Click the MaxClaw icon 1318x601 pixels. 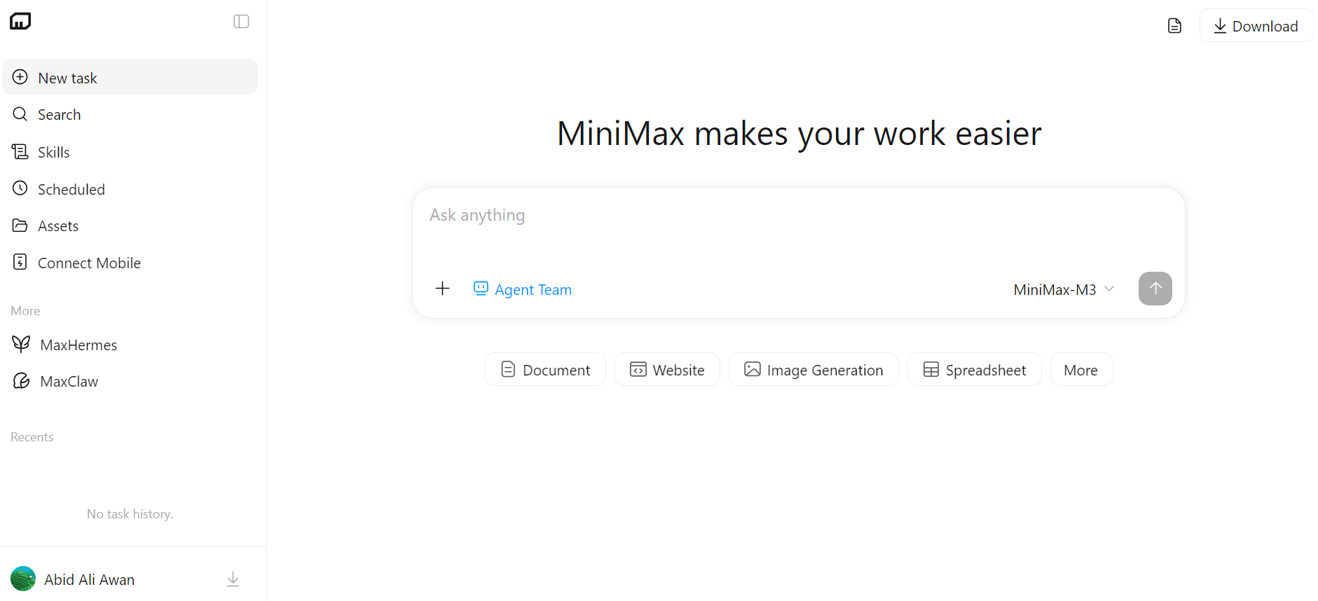pyautogui.click(x=22, y=380)
